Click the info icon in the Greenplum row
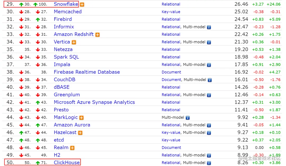The height and width of the screenshot is (166, 286). (x=209, y=95)
